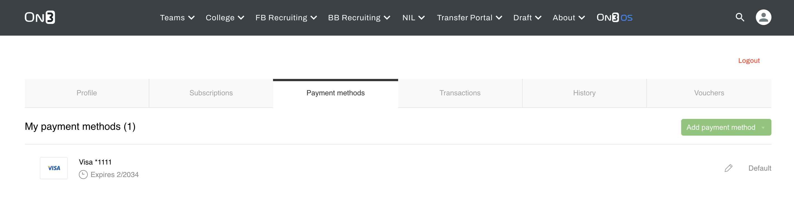Expand the College navigation dropdown
The image size is (794, 224).
[x=225, y=18]
